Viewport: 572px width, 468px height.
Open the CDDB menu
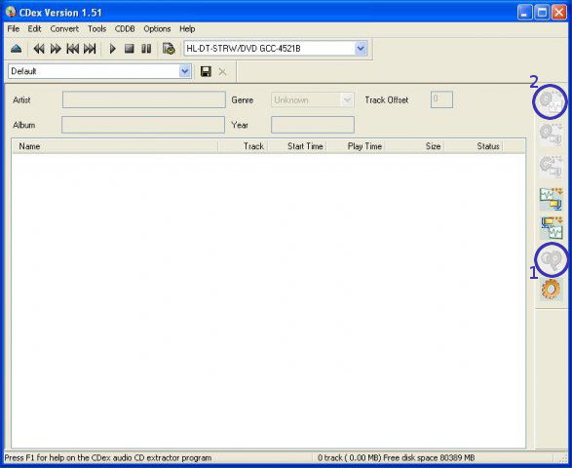(x=125, y=29)
